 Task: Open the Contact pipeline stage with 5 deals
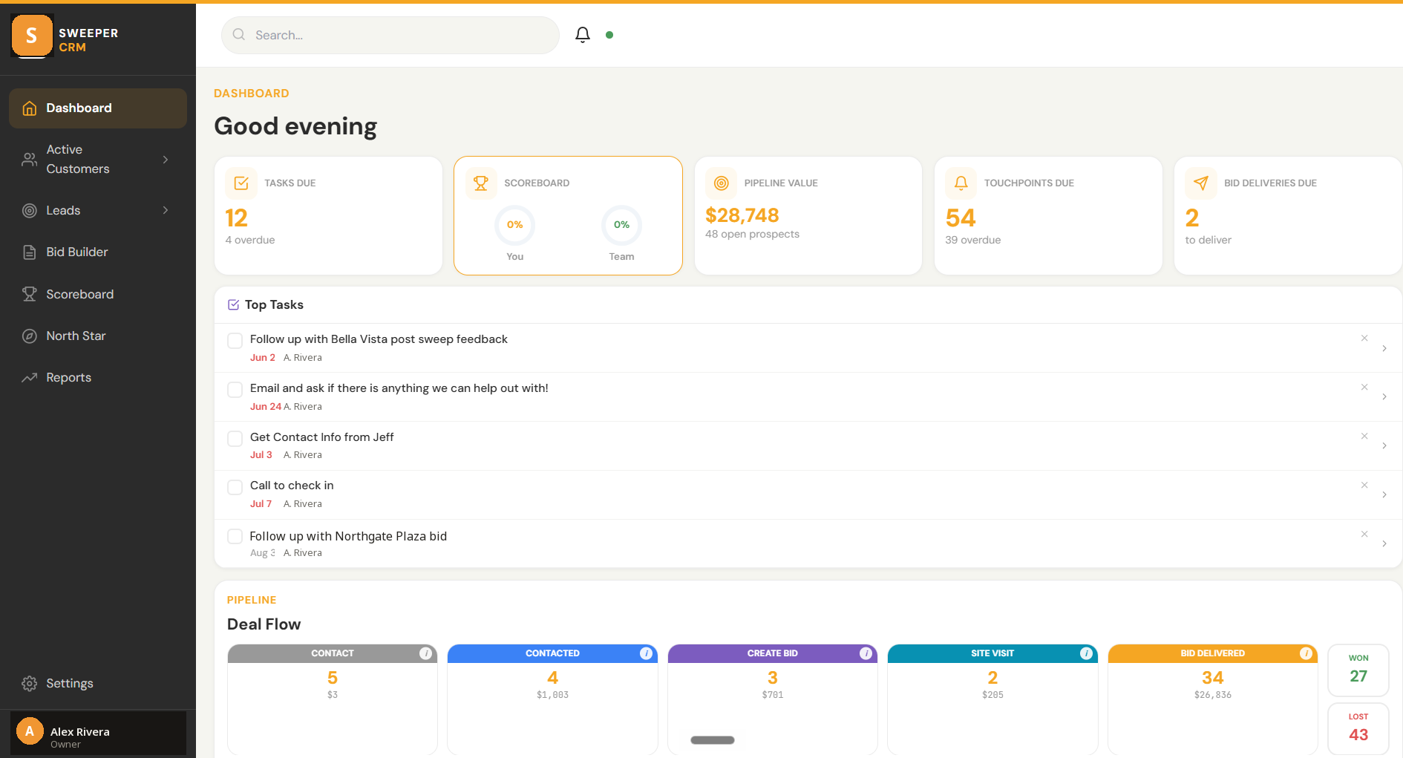tap(333, 699)
